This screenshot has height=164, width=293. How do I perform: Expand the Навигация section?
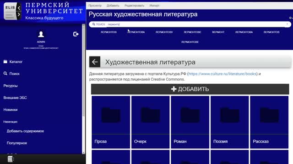(10, 122)
